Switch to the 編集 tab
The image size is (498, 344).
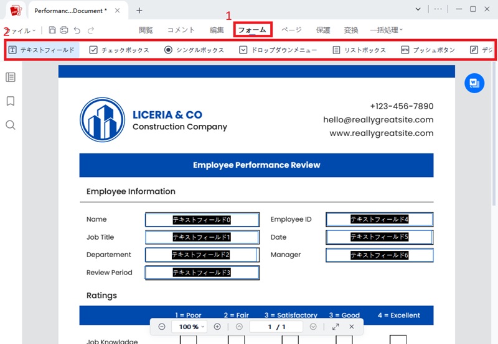point(217,30)
